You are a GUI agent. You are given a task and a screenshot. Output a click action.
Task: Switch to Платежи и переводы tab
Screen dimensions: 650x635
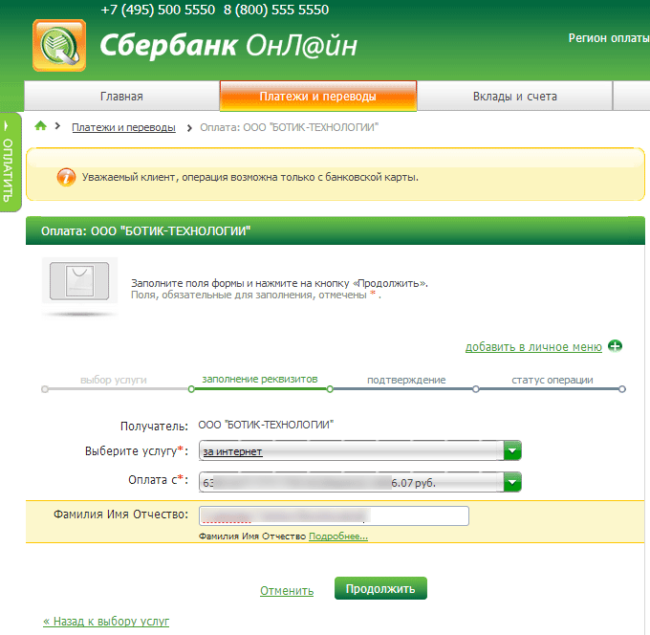coord(318,97)
